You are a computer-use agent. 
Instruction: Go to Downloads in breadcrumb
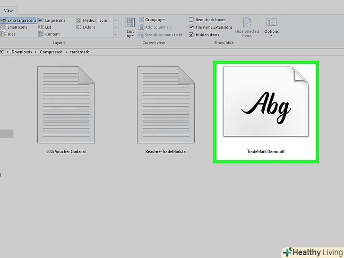22,52
